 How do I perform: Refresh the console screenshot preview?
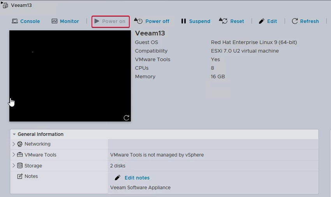point(126,118)
